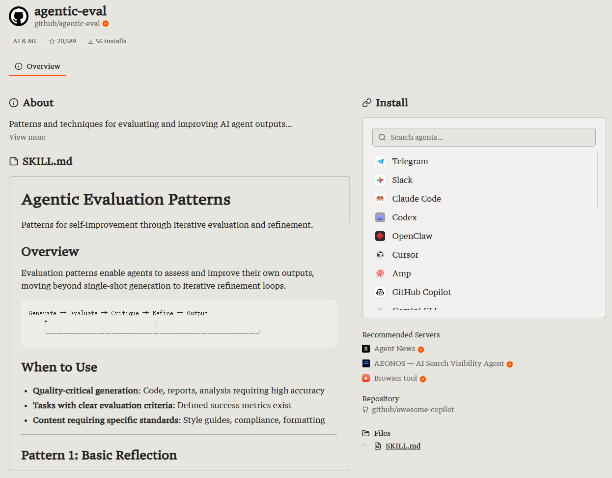Choose the OpenClaw agent icon
The width and height of the screenshot is (612, 478).
[x=380, y=236]
